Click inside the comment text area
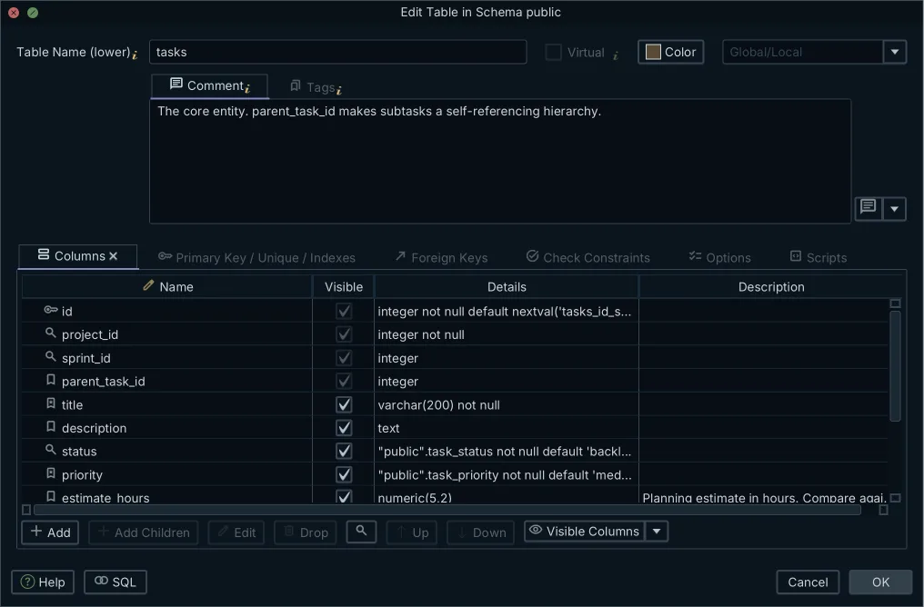 500,162
